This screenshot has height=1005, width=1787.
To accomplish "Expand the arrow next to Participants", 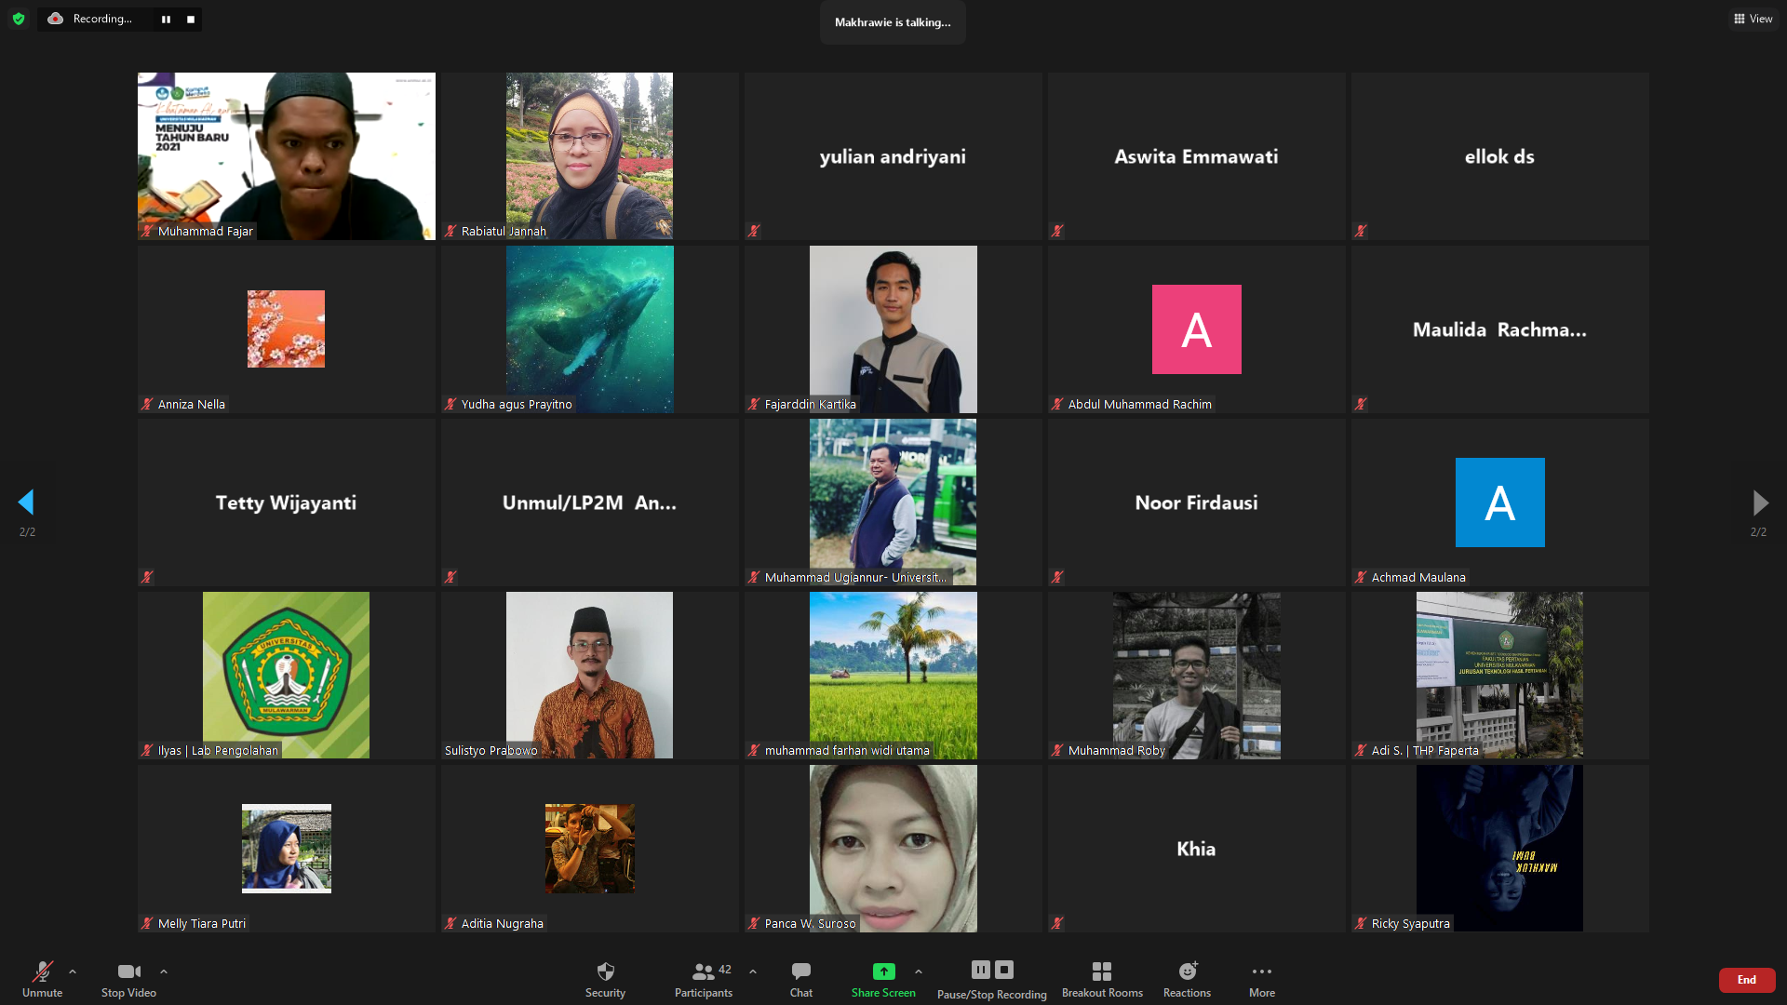I will pos(753,971).
